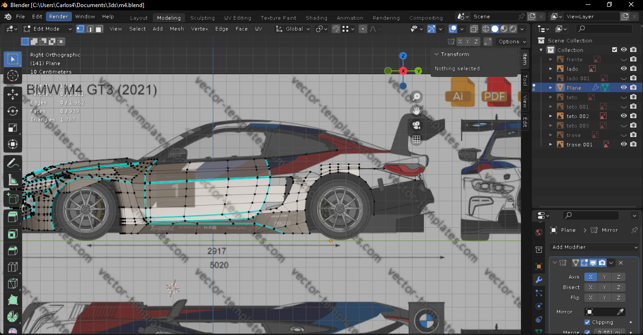Click the Mirror Object field
Screen dimensions: 643x335
605,312
